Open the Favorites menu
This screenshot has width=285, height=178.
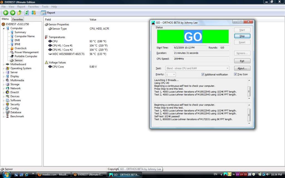click(33, 7)
